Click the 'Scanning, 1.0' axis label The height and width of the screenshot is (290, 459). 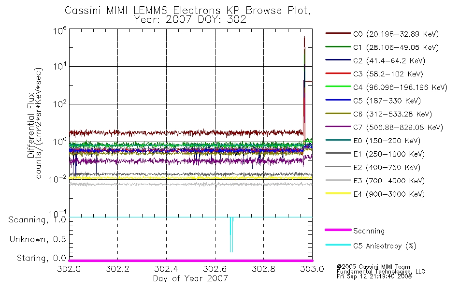point(37,220)
